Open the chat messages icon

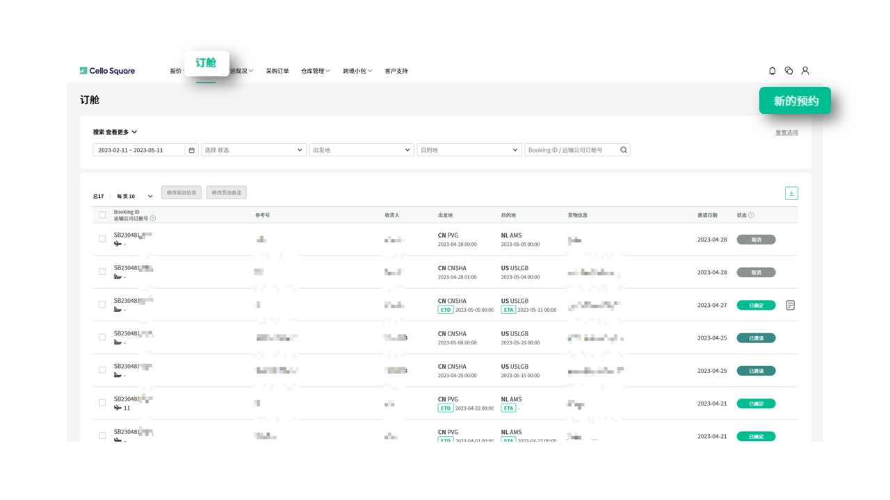pyautogui.click(x=788, y=71)
